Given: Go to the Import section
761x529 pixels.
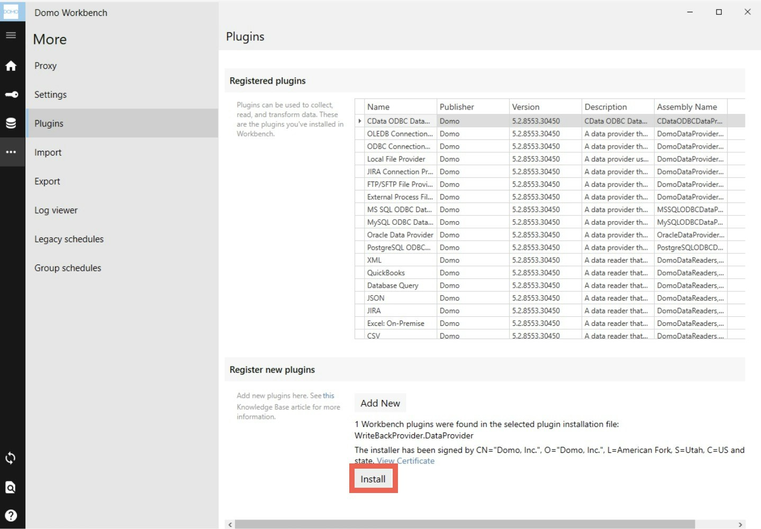Looking at the screenshot, I should [x=122, y=152].
